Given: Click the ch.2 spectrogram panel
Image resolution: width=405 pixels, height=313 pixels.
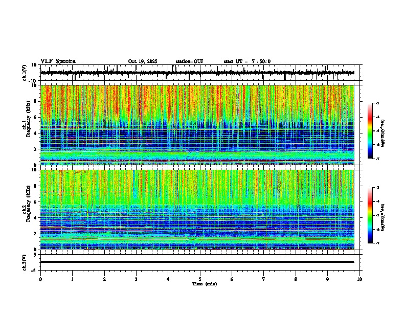Looking at the screenshot, I should 197,210.
